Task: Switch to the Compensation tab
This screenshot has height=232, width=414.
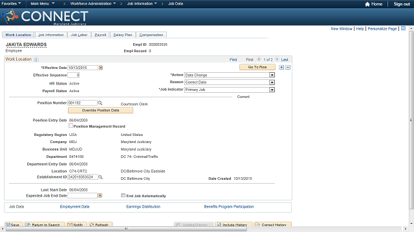Action: (151, 35)
